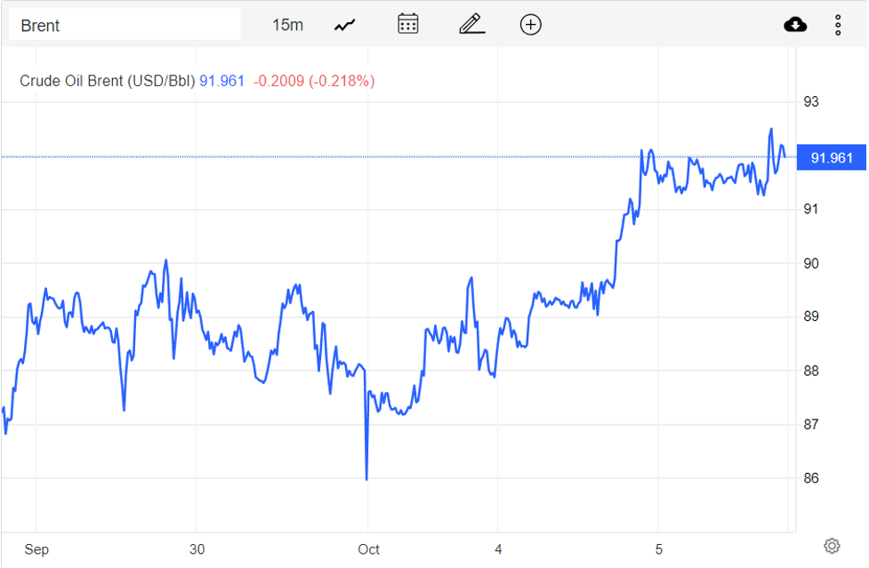Image resolution: width=869 pixels, height=568 pixels.
Task: Open the 15m timeframe selector
Action: [289, 24]
